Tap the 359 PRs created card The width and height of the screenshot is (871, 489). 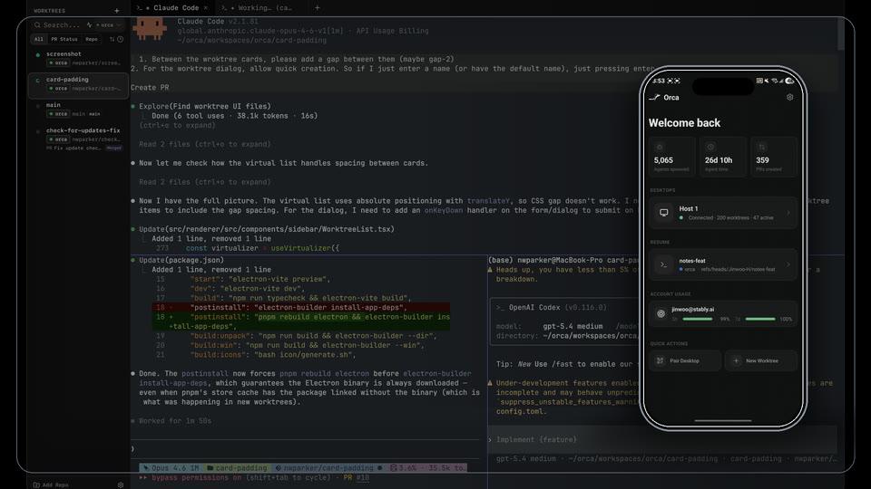[x=774, y=157]
